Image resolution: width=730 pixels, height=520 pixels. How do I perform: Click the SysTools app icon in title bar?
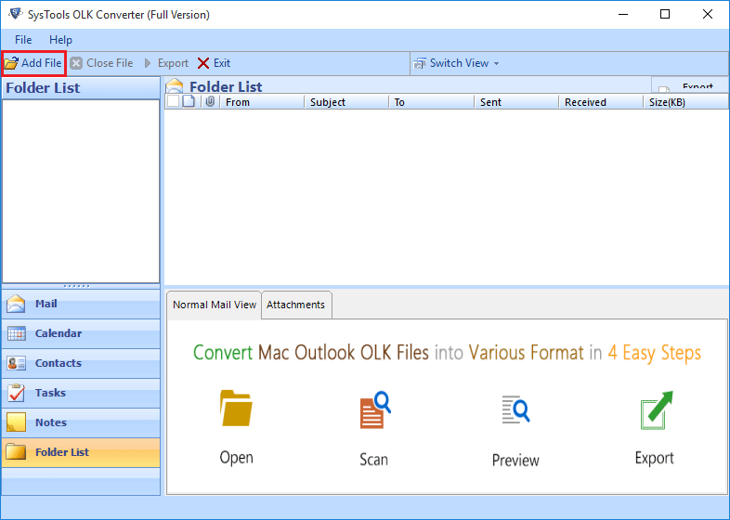(x=15, y=14)
